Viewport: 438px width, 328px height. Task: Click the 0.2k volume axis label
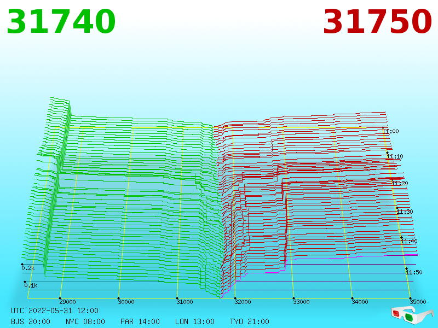28,268
